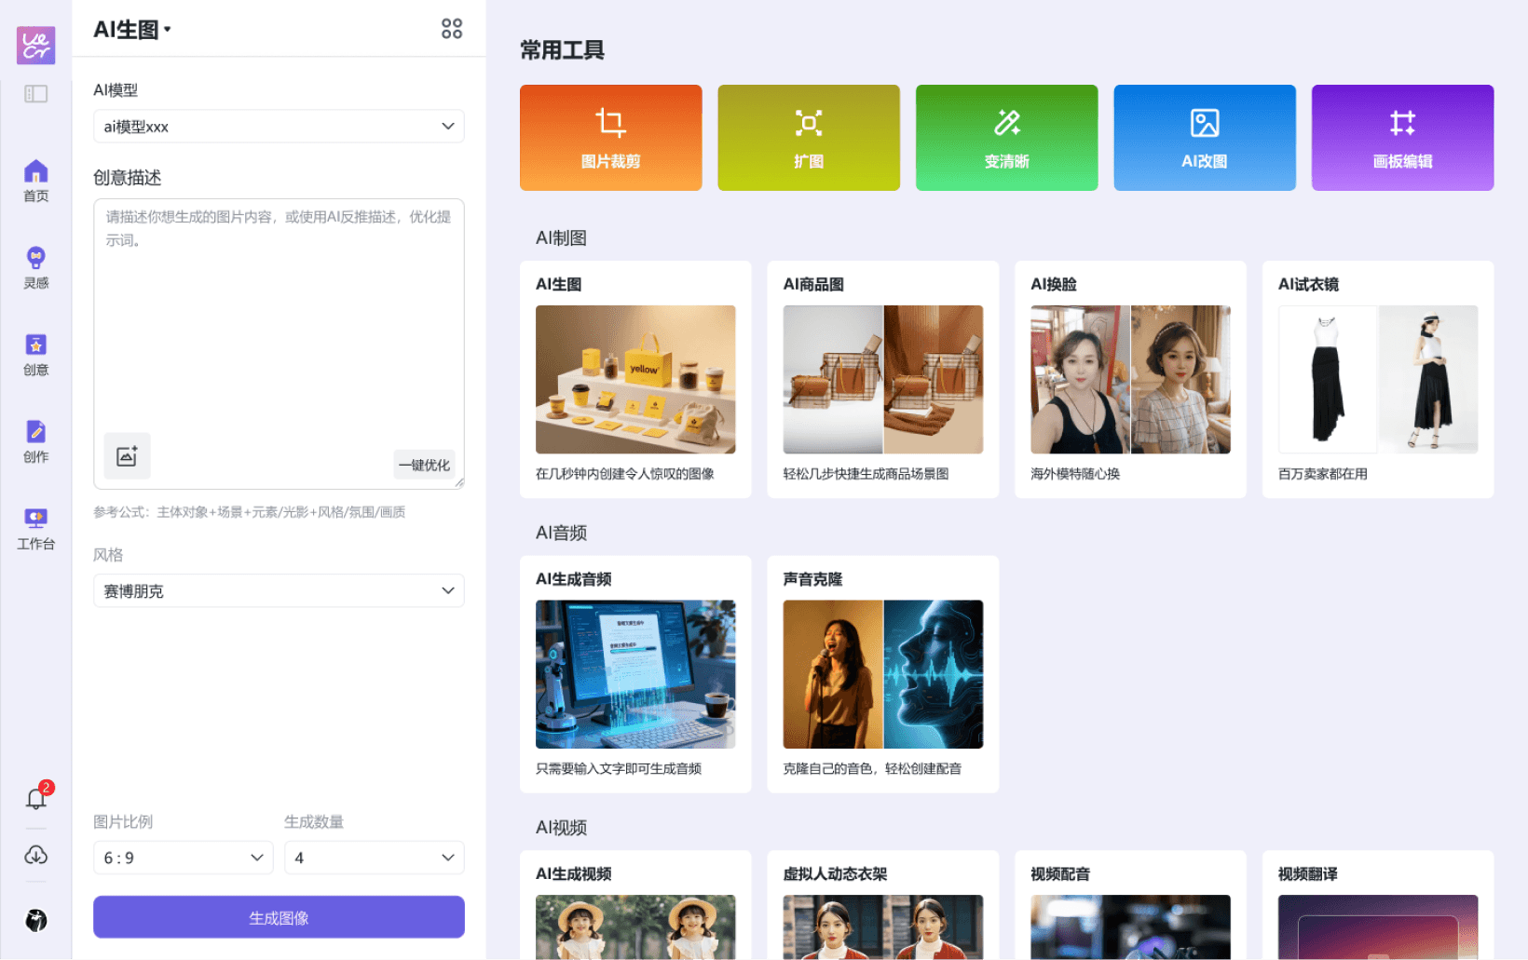Open the 风格 赛博朋克 dropdown

click(279, 591)
